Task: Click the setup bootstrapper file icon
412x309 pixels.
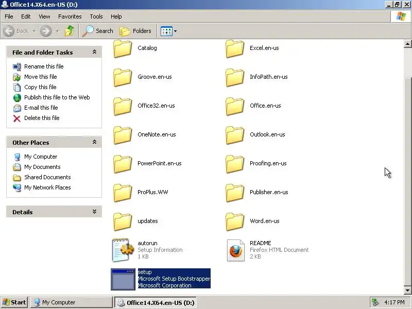Action: (x=123, y=279)
